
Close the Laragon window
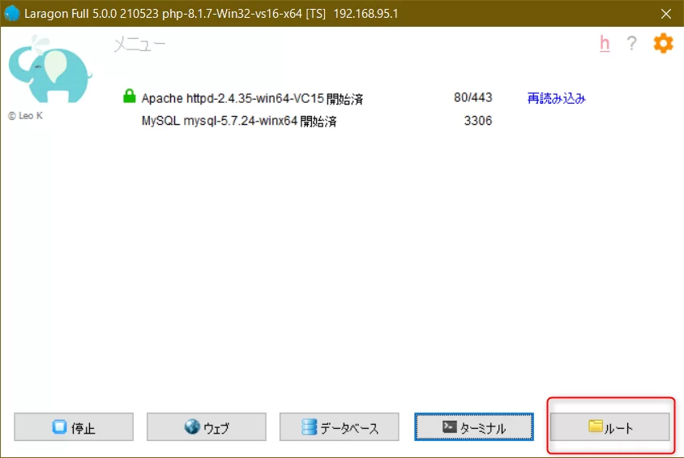[x=665, y=14]
